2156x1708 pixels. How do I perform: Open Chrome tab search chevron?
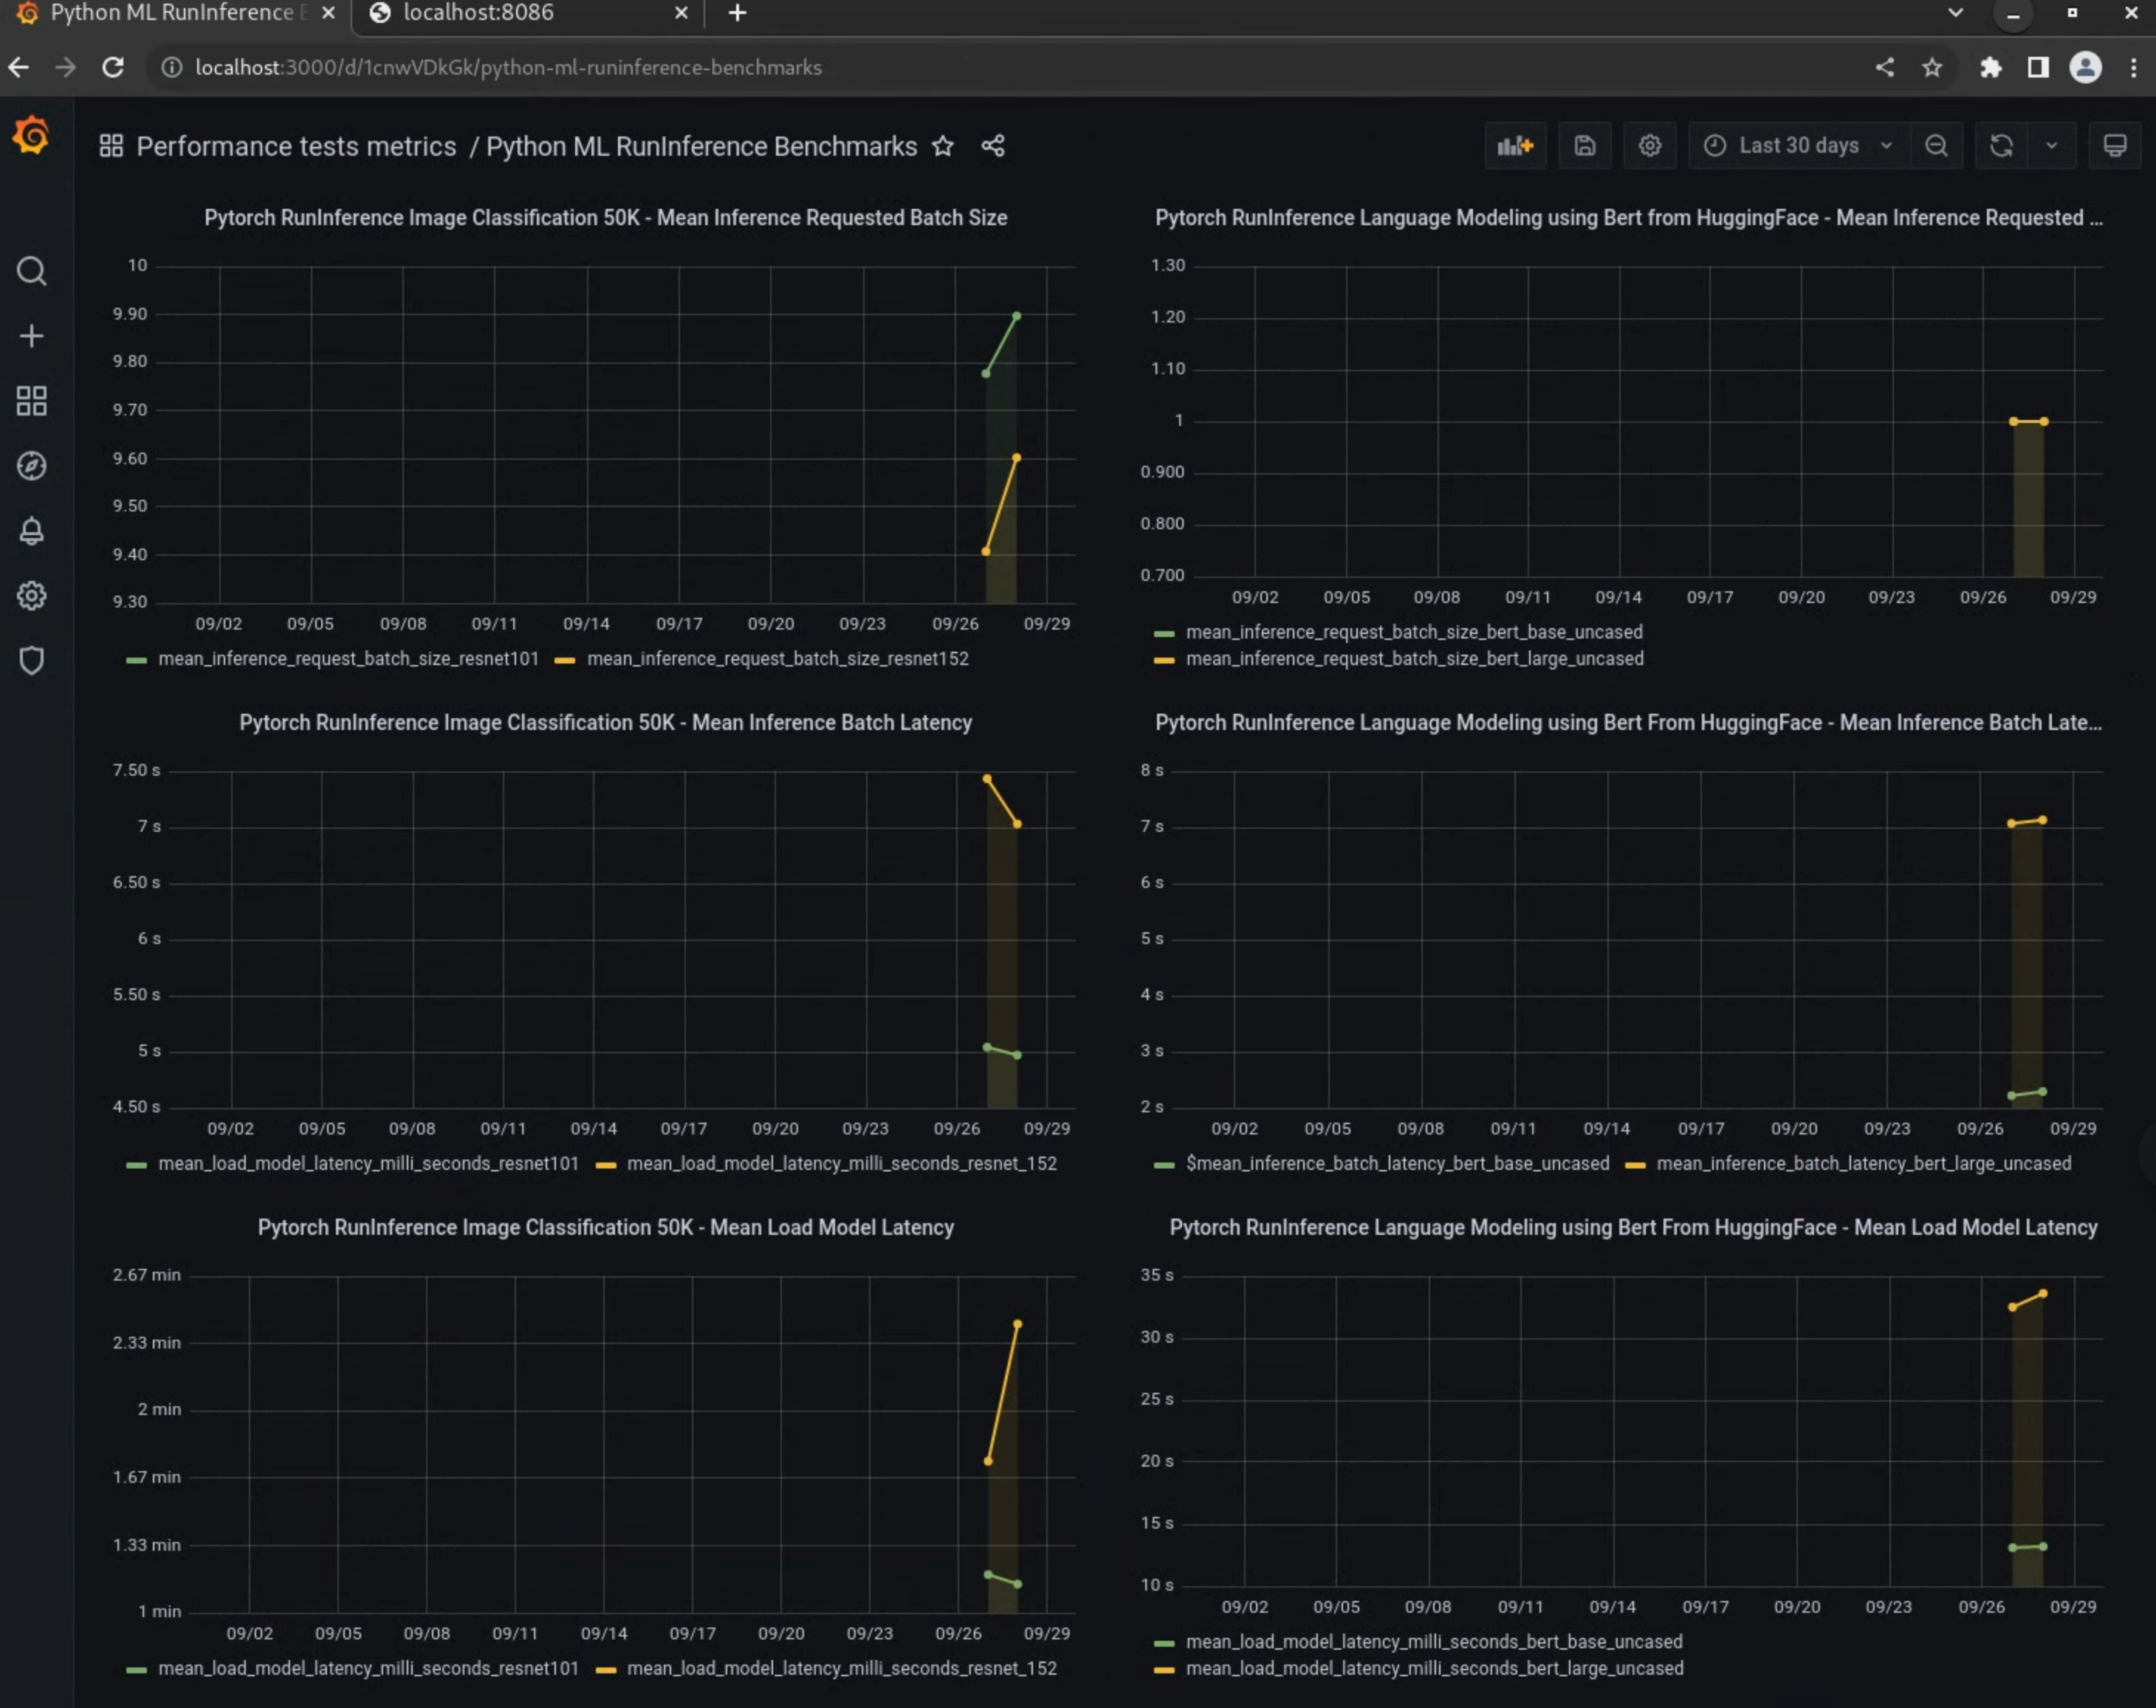tap(1955, 13)
